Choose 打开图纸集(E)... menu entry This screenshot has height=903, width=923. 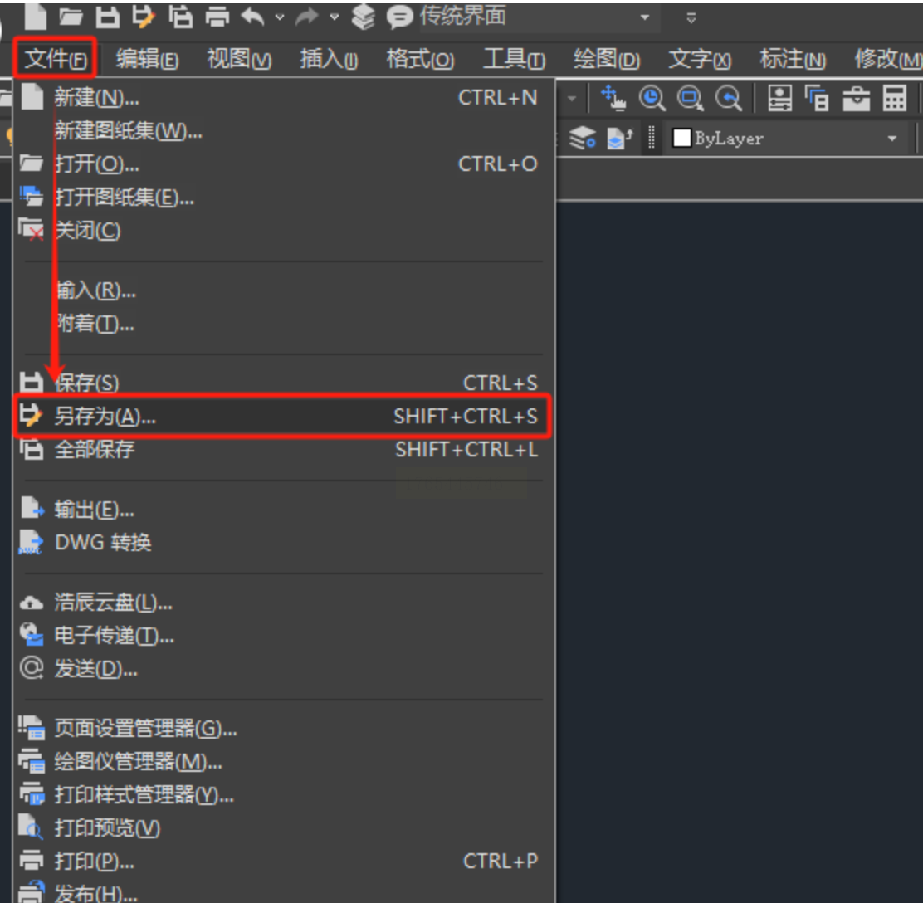coord(284,198)
